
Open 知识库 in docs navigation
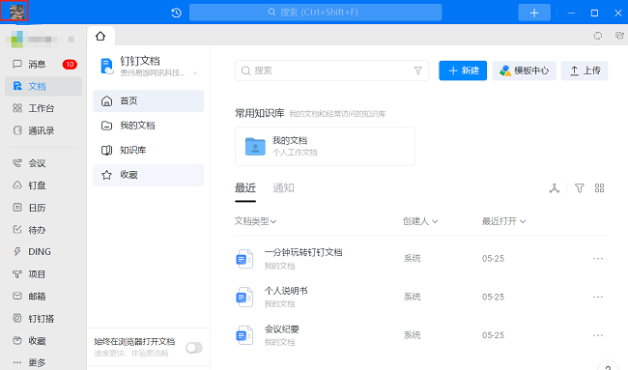pyautogui.click(x=149, y=150)
